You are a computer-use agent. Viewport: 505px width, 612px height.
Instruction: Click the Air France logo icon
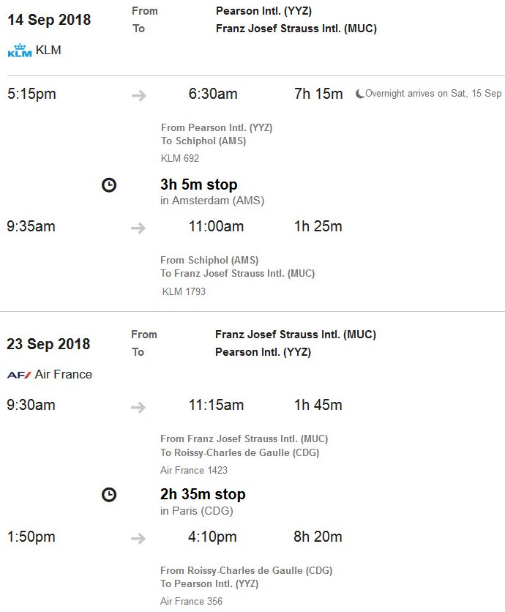(19, 375)
